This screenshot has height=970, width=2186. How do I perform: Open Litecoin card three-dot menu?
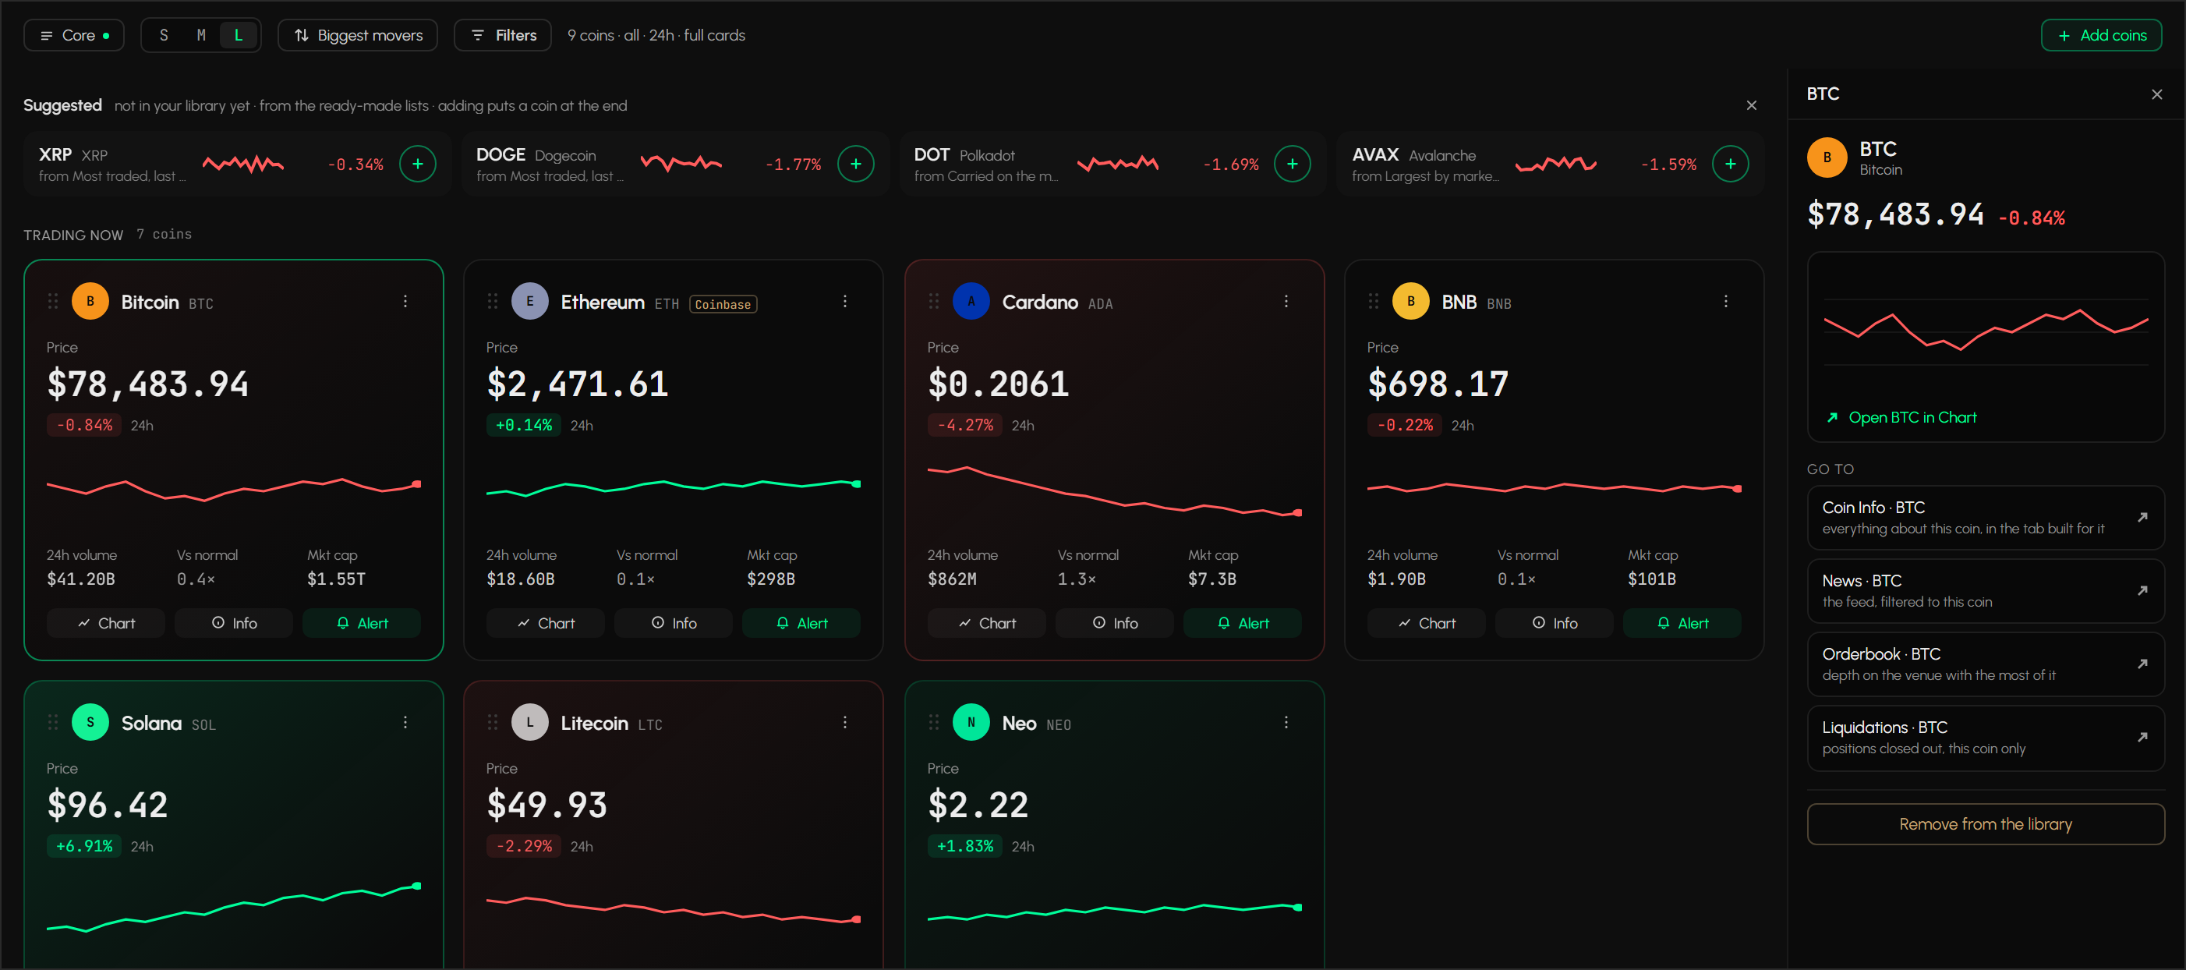pyautogui.click(x=845, y=722)
